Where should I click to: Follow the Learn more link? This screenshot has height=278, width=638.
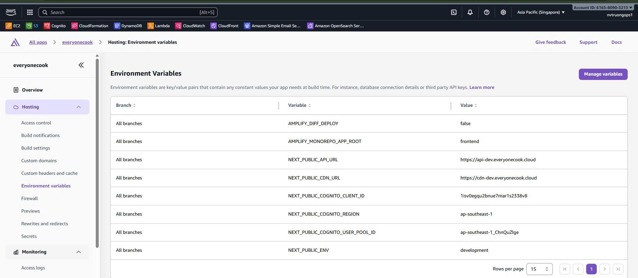[x=482, y=87]
